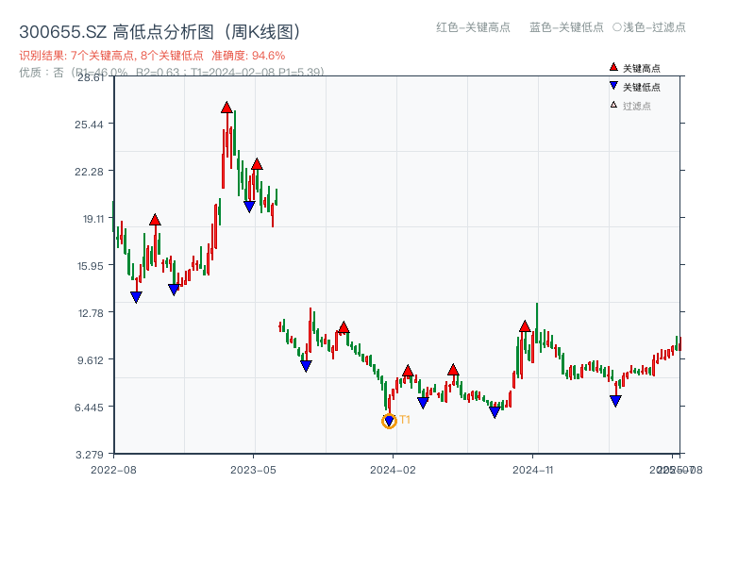This screenshot has width=755, height=566.
Task: Toggle the 浅色-过滤点 circle in header
Action: click(617, 27)
